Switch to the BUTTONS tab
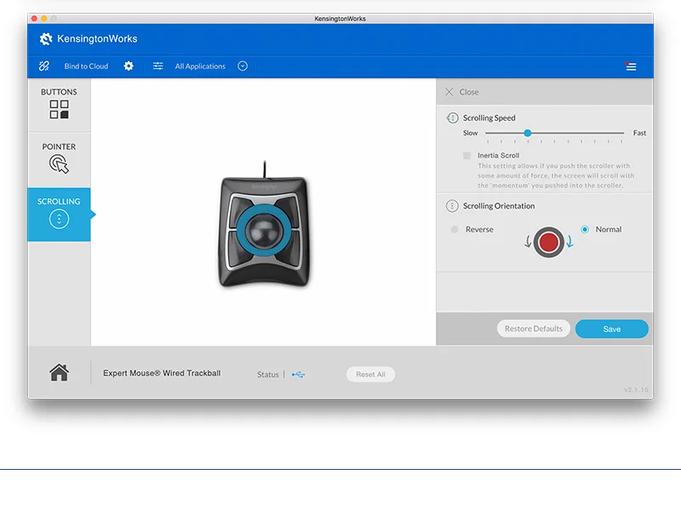This screenshot has height=532, width=681. point(59,105)
